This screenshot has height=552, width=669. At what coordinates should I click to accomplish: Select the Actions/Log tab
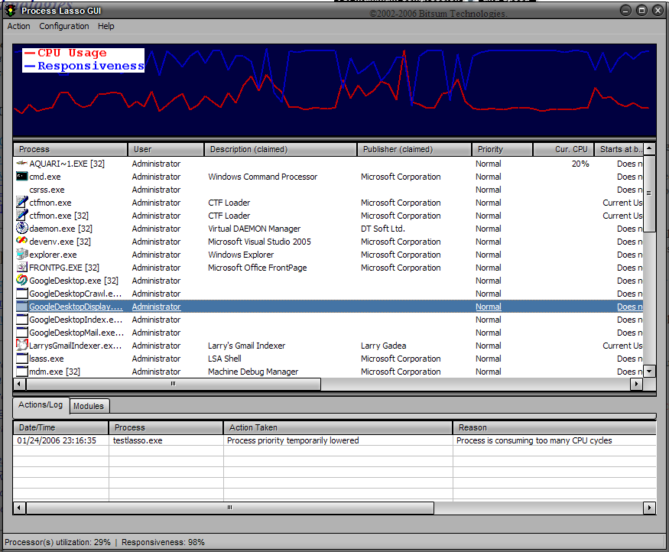[41, 405]
